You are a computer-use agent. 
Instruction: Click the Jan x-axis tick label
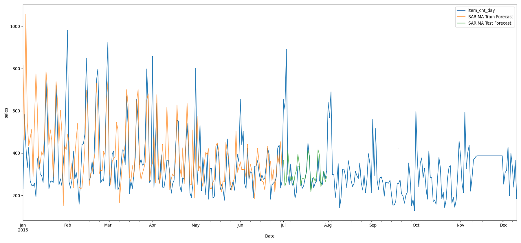(x=23, y=225)
